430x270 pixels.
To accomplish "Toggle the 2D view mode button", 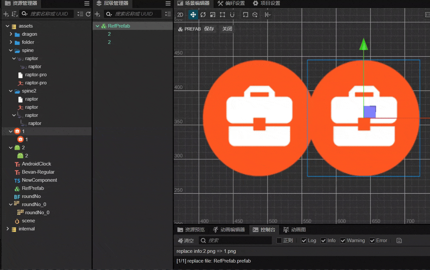I will pyautogui.click(x=180, y=15).
